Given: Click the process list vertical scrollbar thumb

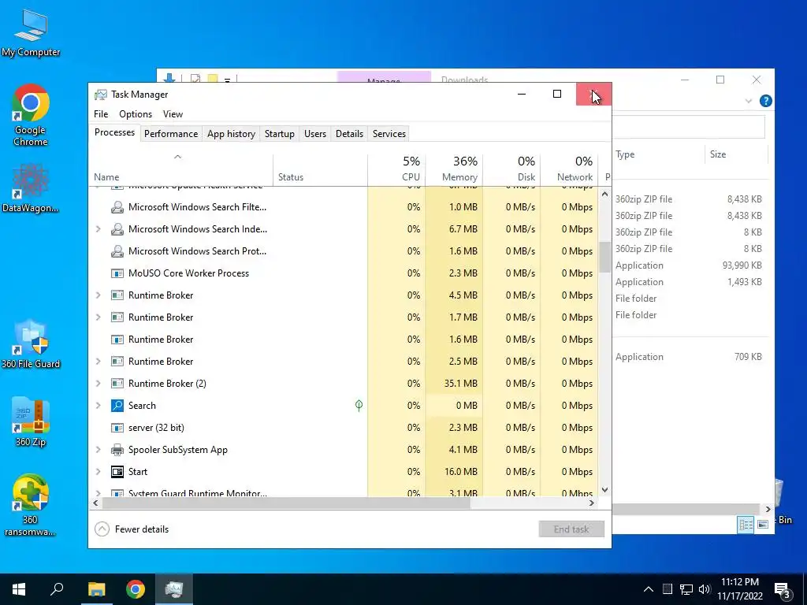Looking at the screenshot, I should point(604,258).
